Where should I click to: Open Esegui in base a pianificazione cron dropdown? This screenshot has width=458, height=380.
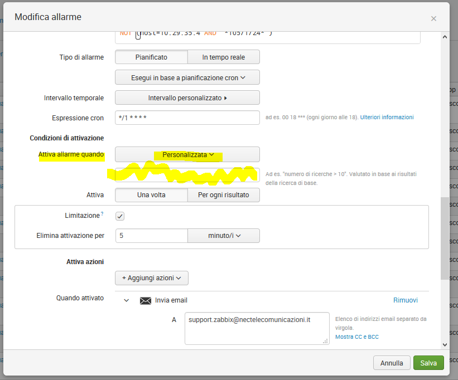coord(187,77)
